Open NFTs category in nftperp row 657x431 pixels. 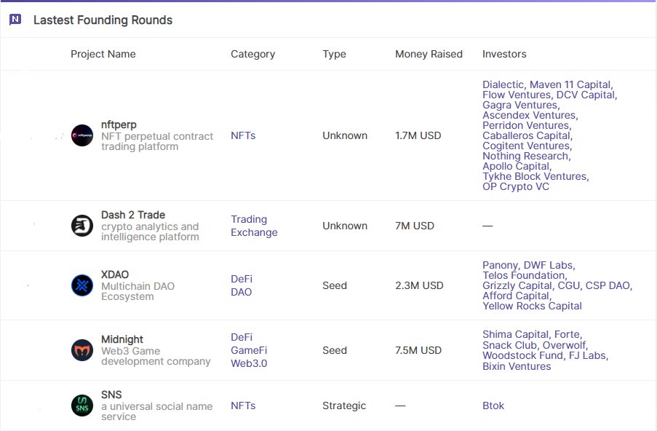pos(243,135)
